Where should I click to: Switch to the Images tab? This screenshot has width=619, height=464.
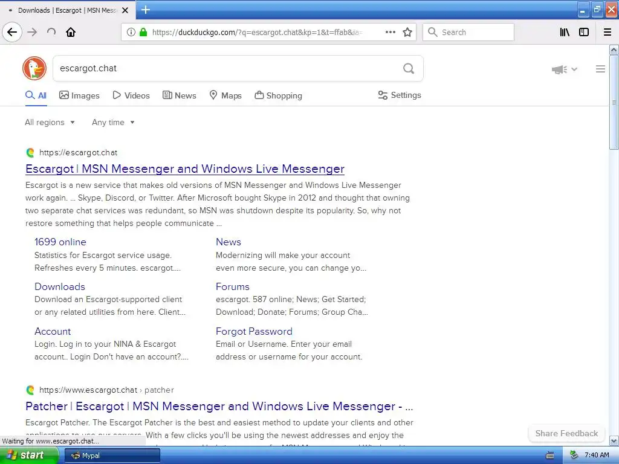tap(79, 95)
